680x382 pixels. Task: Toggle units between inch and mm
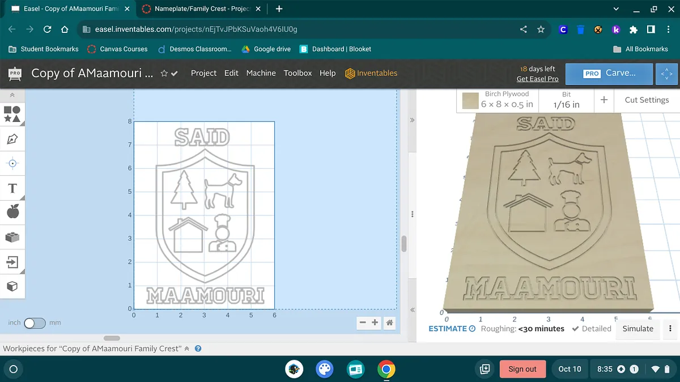35,323
